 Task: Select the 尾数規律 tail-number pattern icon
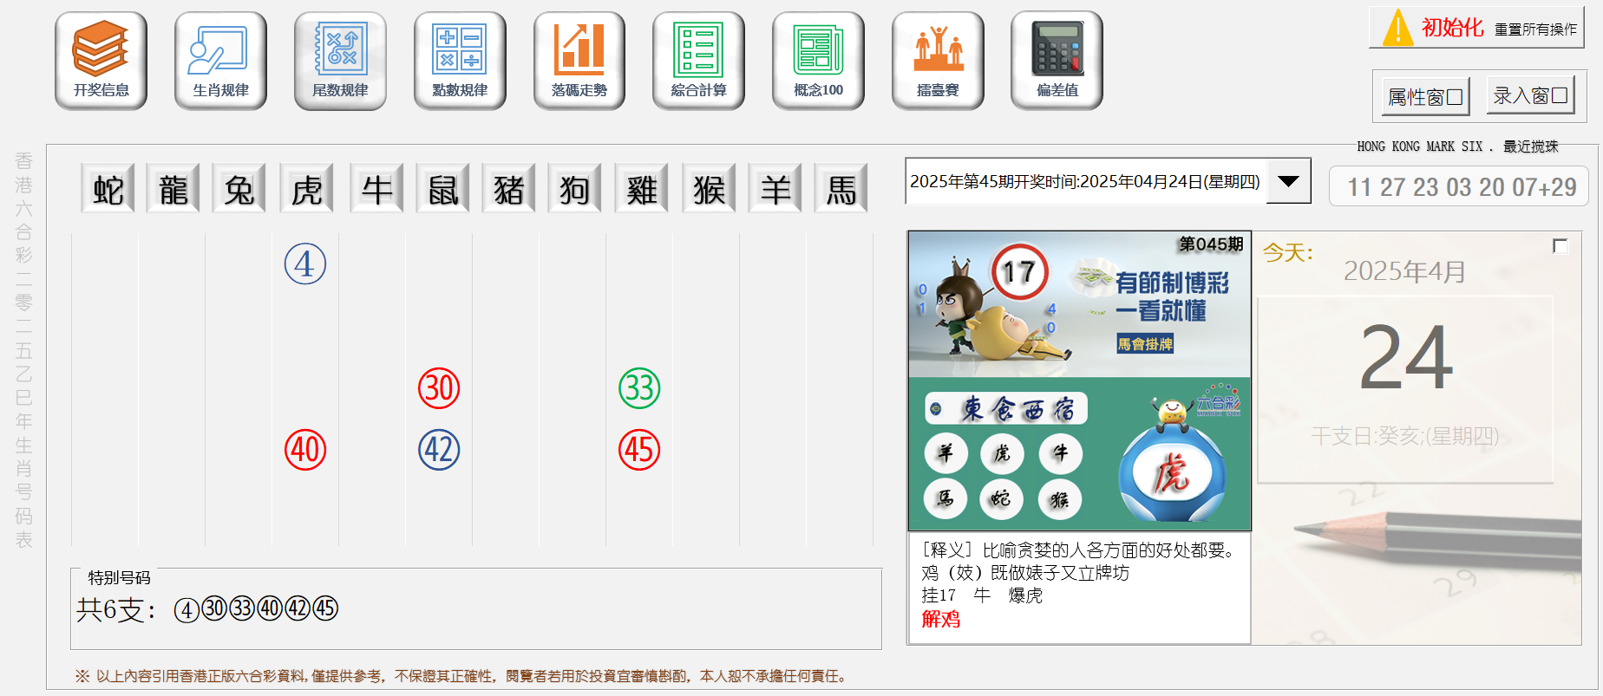coord(340,60)
